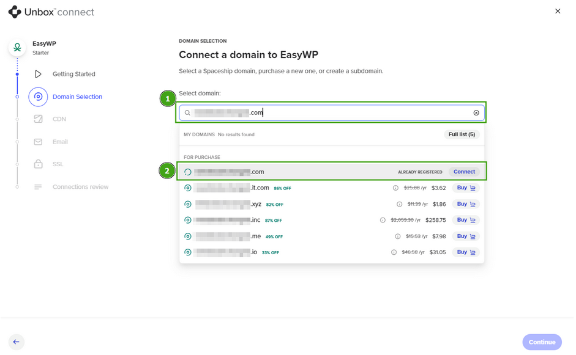Click the Email envelope icon
The width and height of the screenshot is (576, 355).
click(x=38, y=141)
